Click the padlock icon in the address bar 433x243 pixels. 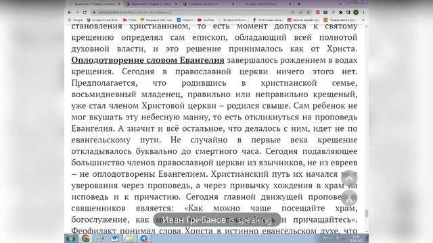pyautogui.click(x=94, y=12)
